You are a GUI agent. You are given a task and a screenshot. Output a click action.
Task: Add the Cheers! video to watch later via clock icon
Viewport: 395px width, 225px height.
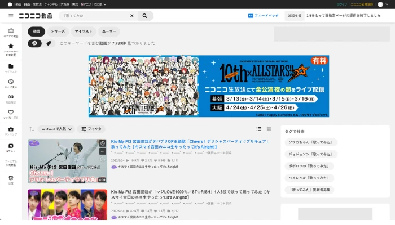click(x=103, y=143)
